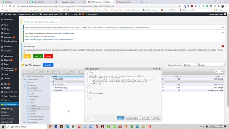Open Plugins in the sidebar
The image size is (229, 129).
7,60
